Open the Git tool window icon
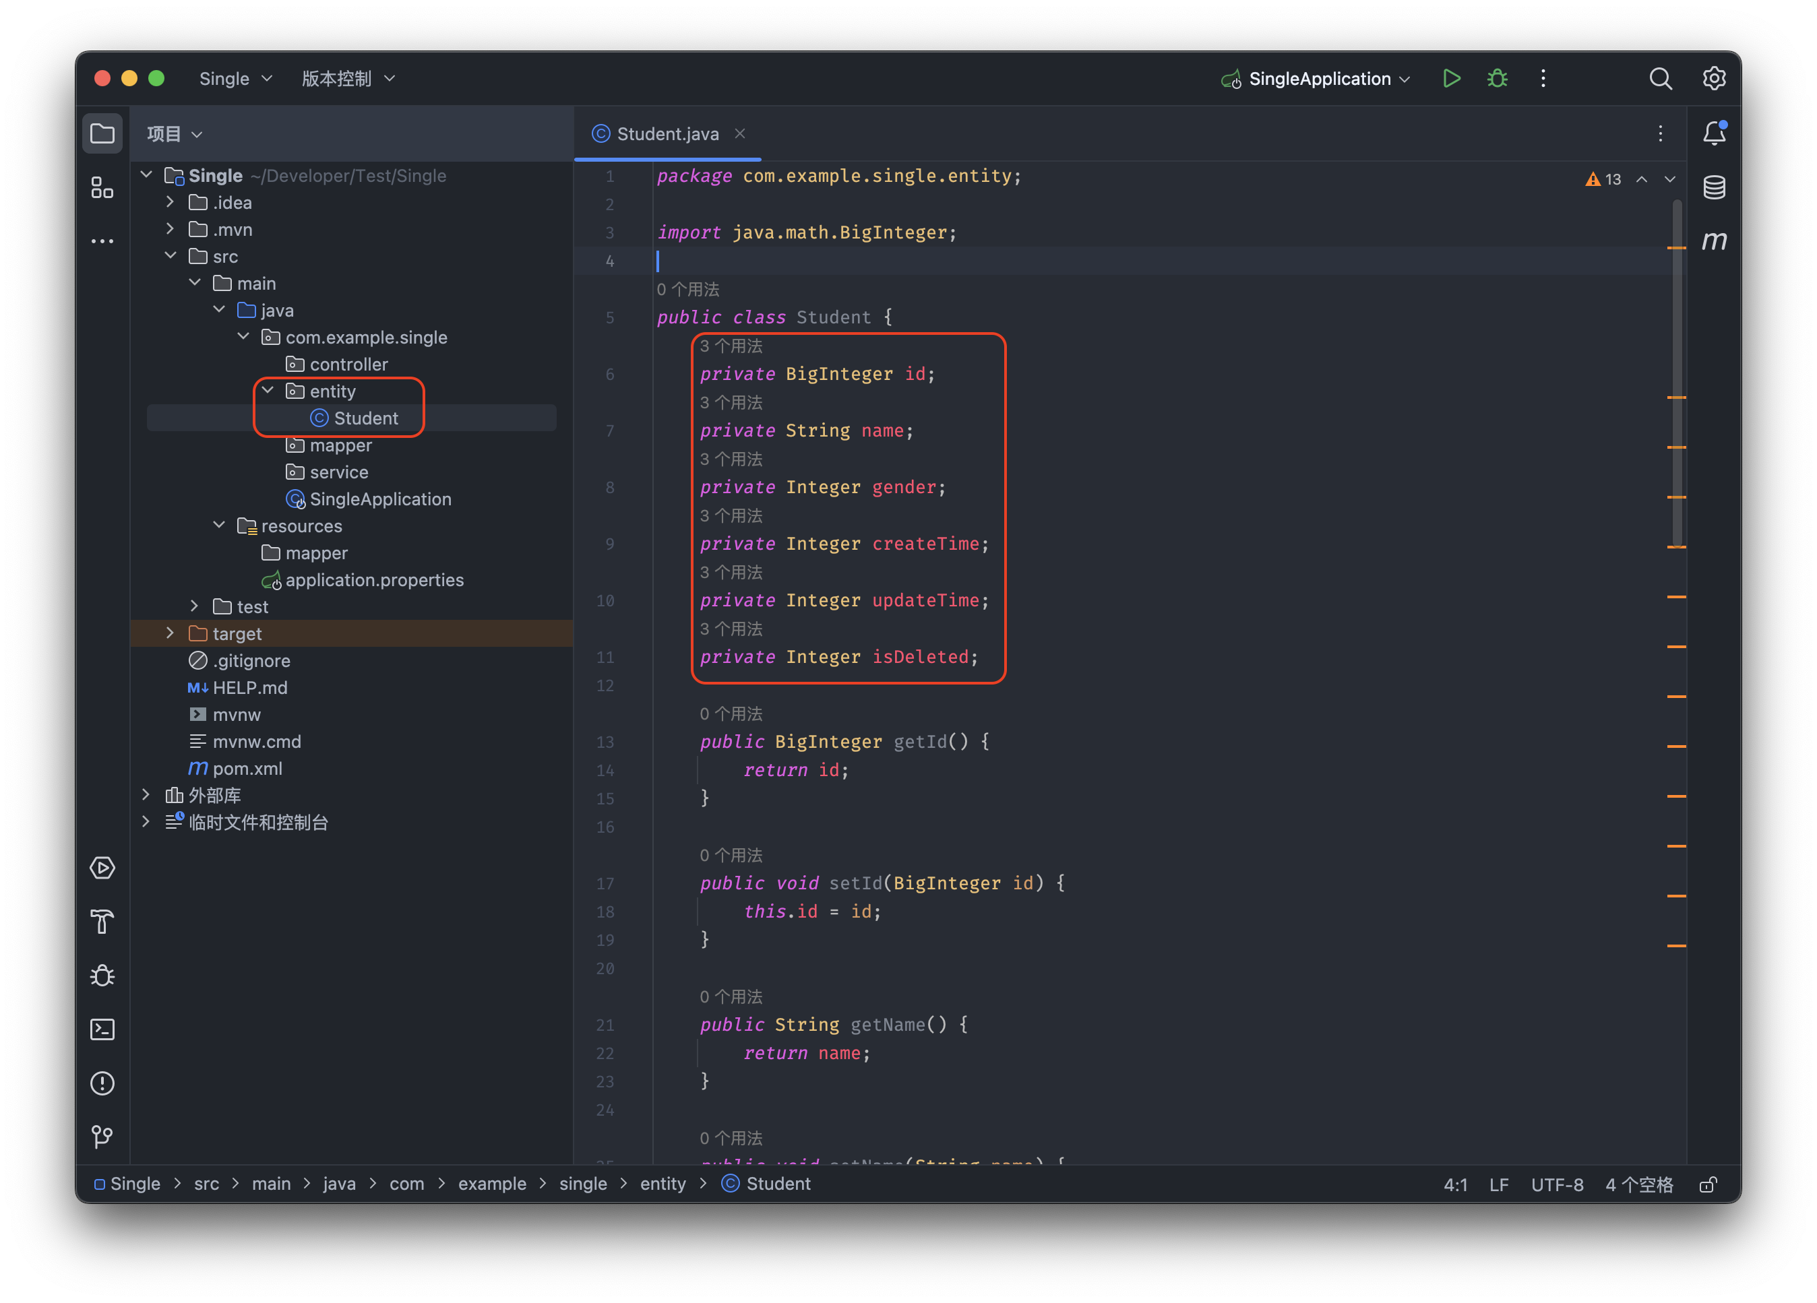The height and width of the screenshot is (1303, 1817). (x=102, y=1137)
